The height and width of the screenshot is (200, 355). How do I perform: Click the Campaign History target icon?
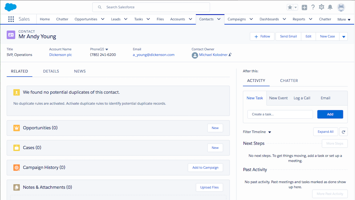[17, 168]
